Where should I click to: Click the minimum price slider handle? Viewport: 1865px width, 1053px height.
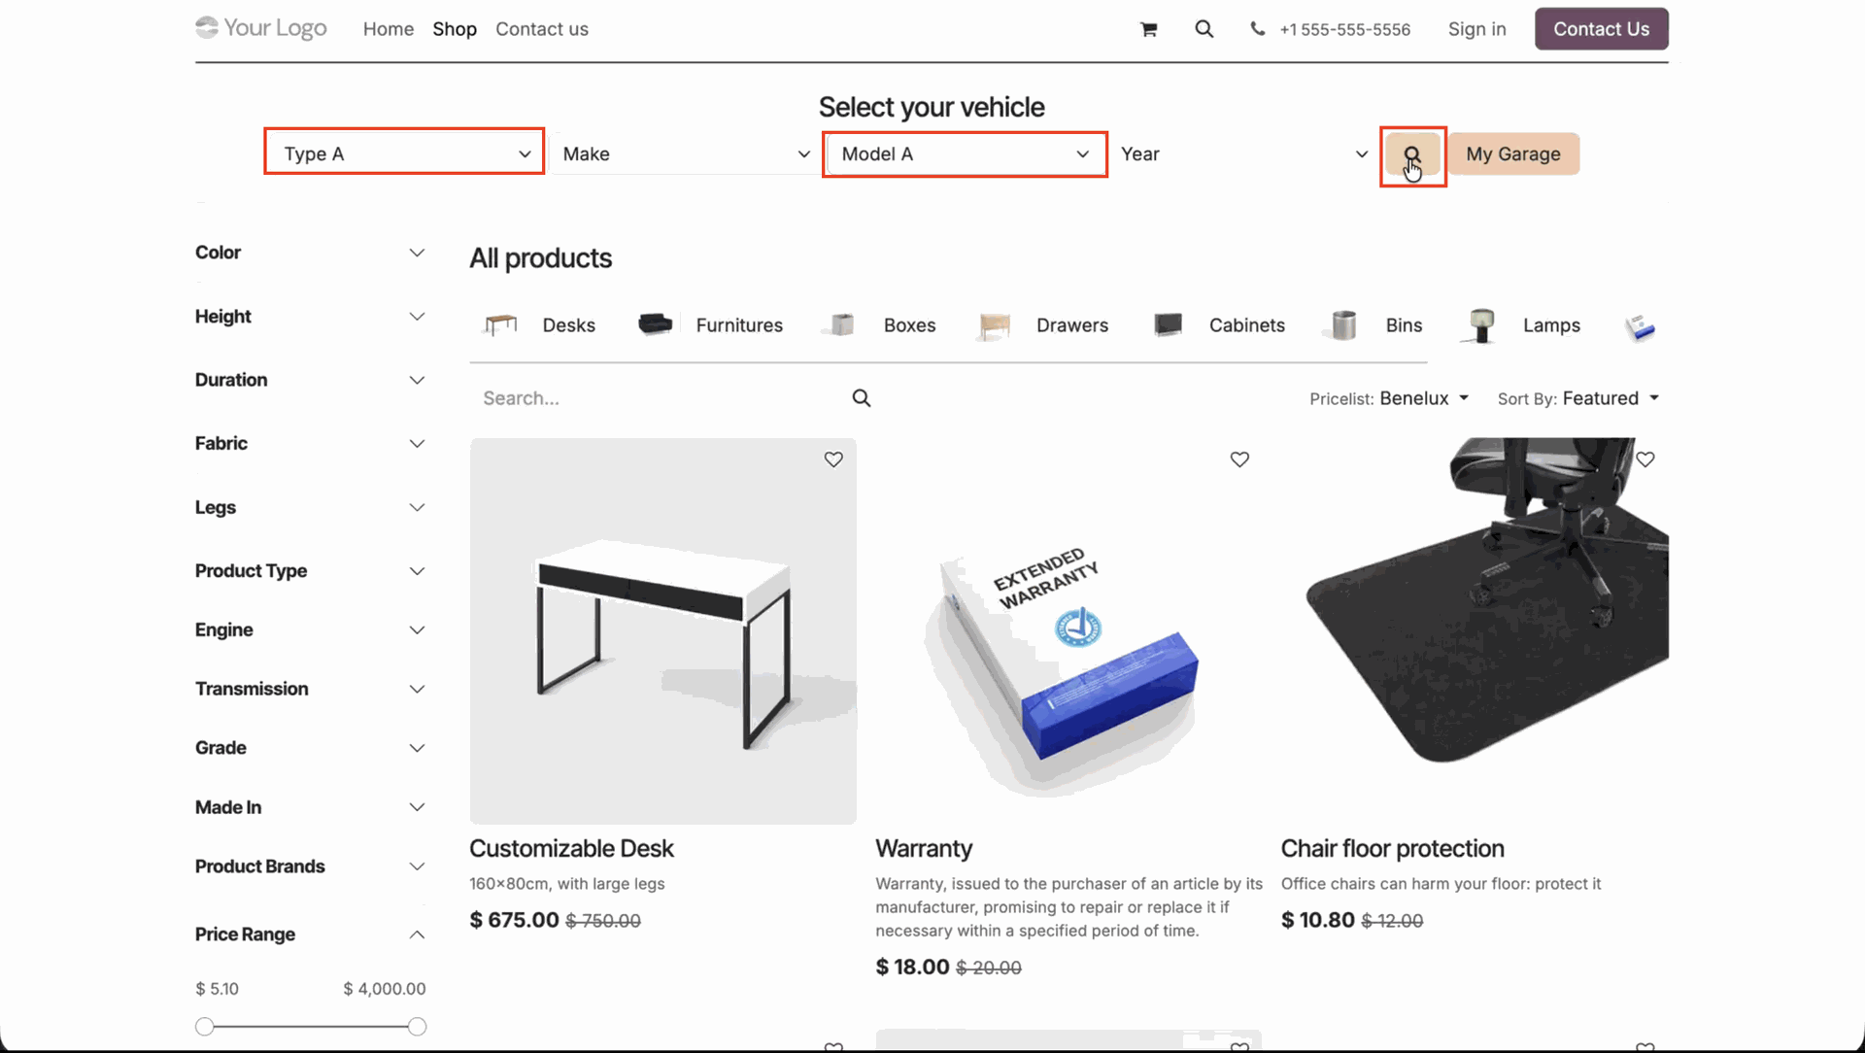click(x=204, y=1027)
